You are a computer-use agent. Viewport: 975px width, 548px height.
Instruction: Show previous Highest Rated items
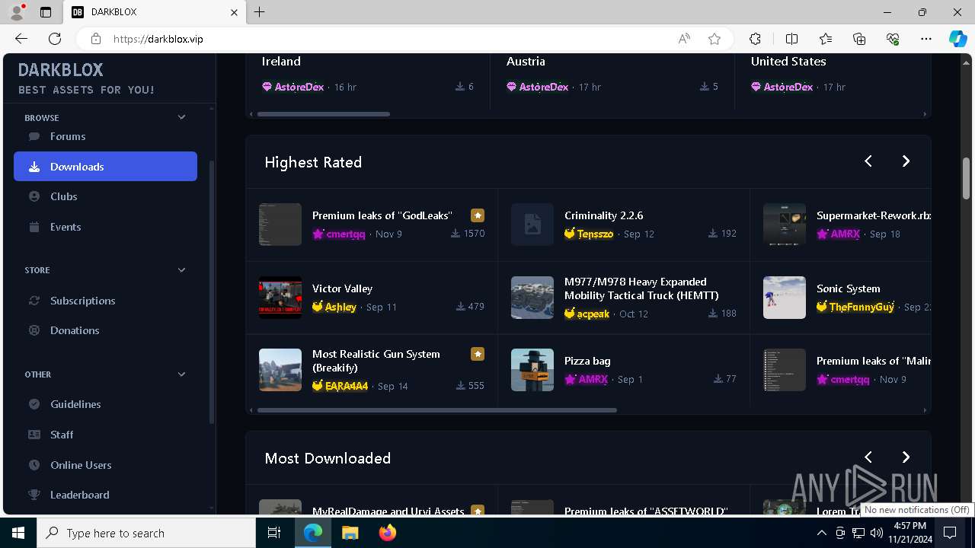(868, 161)
